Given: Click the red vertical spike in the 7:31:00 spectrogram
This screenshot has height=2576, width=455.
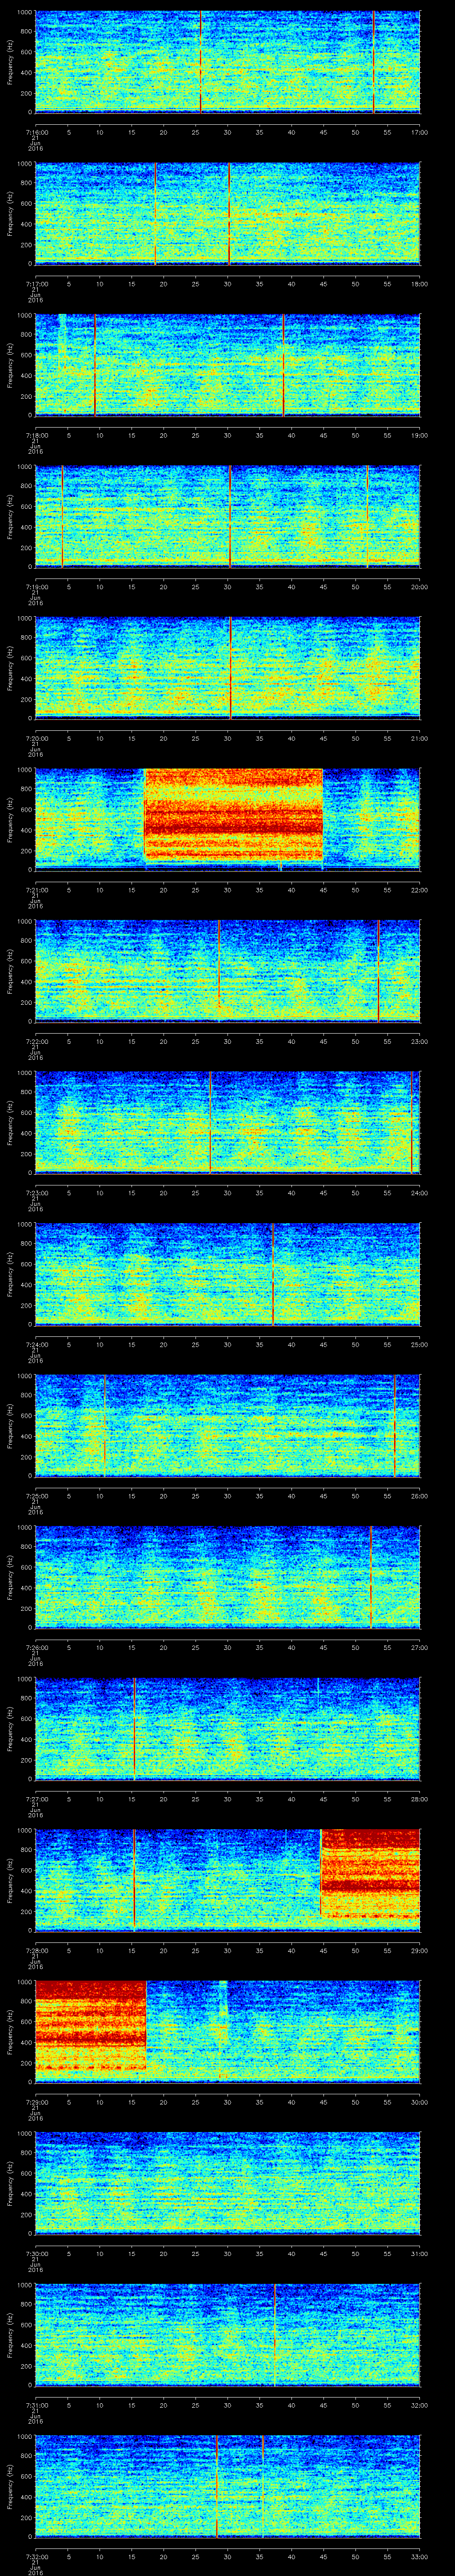Looking at the screenshot, I should pos(275,2334).
